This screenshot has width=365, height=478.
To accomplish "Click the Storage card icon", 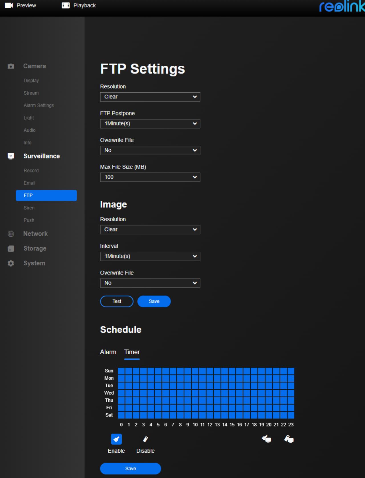I will point(11,249).
